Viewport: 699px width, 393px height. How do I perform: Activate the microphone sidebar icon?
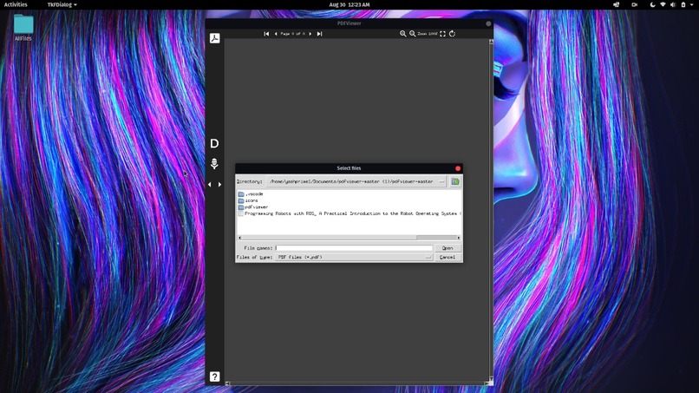click(x=214, y=164)
